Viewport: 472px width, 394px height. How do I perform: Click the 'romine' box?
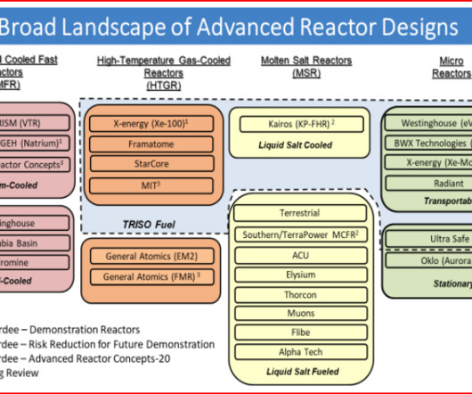click(35, 263)
